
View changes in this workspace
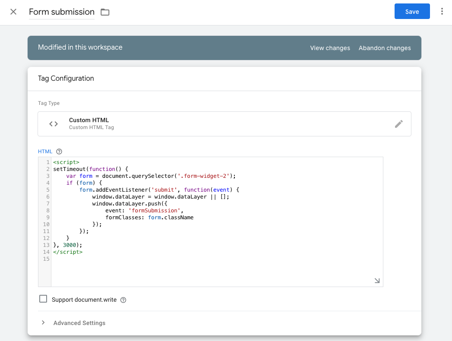coord(330,48)
